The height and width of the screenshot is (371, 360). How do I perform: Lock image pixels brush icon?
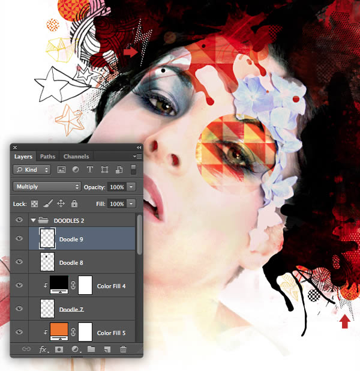48,204
